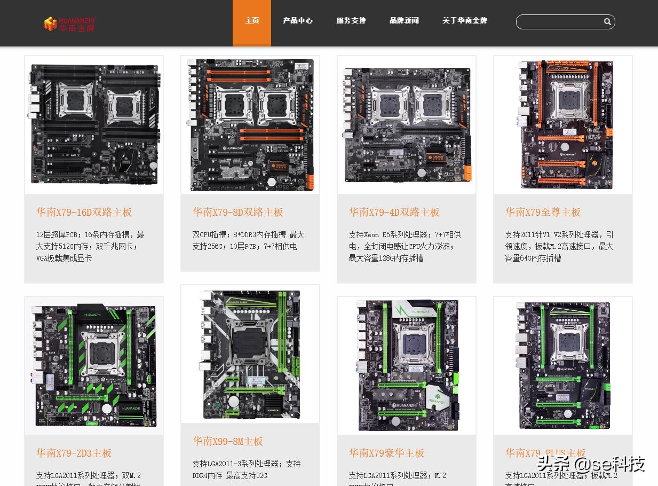This screenshot has width=658, height=486.
Task: Open the 华南X79-4D双路主板 product image
Action: 407,124
